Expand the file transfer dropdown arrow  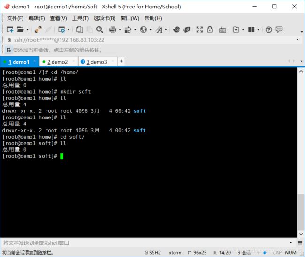point(135,29)
